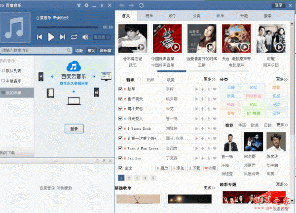
Task: Go forward in the music library browser
Action: coord(132,5)
